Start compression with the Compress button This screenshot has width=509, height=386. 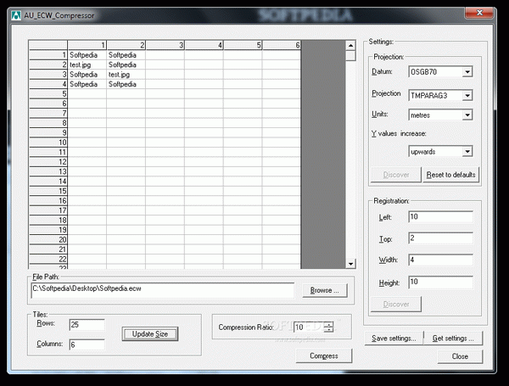[323, 356]
